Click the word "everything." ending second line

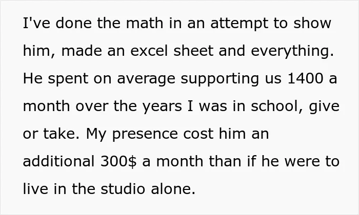[x=292, y=52]
